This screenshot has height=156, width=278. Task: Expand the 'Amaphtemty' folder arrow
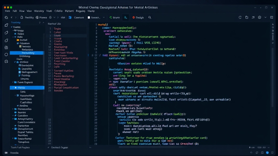click(x=13, y=119)
